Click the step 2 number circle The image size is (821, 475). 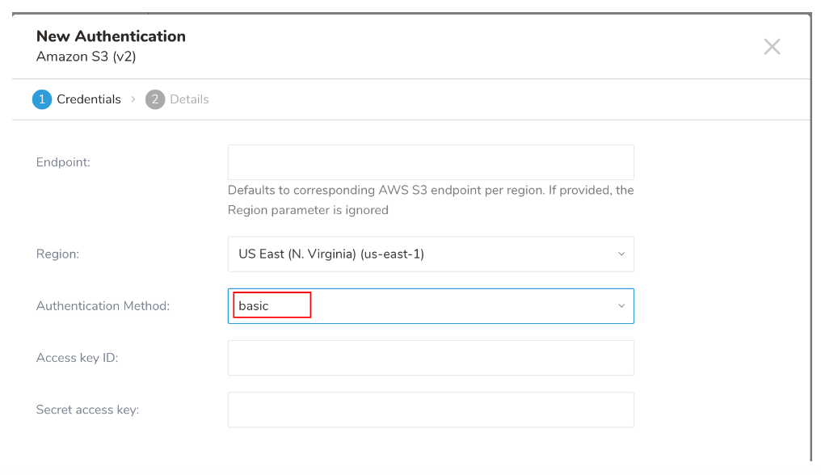coord(154,99)
